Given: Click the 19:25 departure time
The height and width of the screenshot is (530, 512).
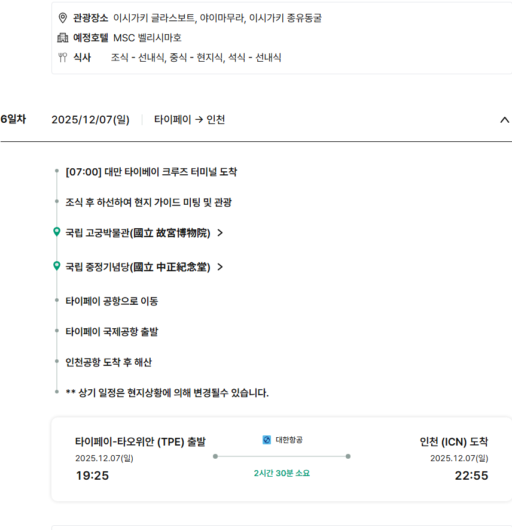Looking at the screenshot, I should click(92, 476).
